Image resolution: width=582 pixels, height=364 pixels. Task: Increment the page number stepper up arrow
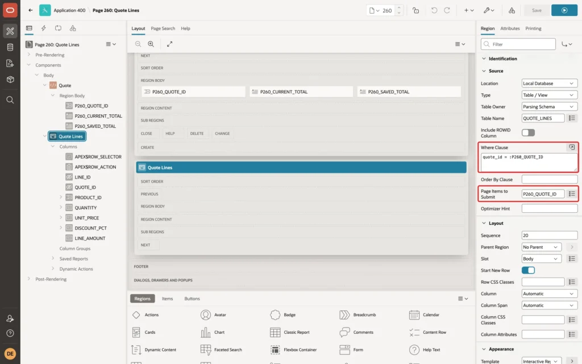[x=399, y=8]
